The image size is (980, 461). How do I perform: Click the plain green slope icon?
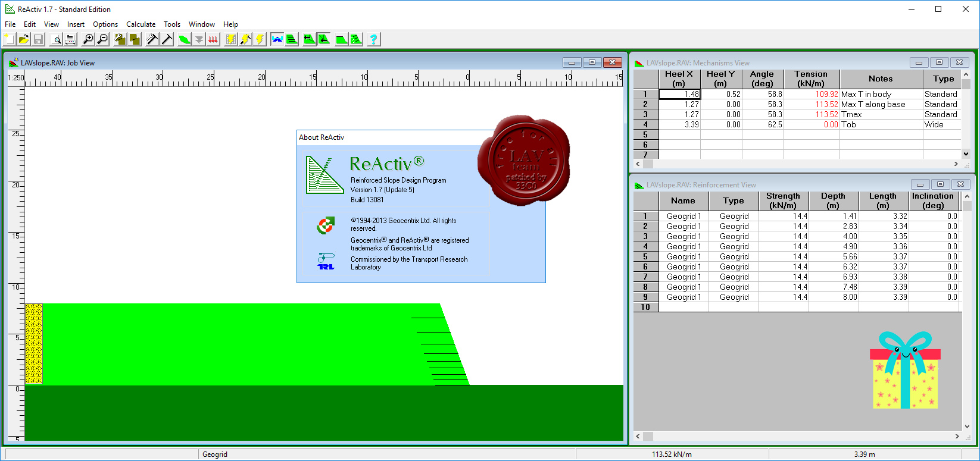(x=342, y=39)
